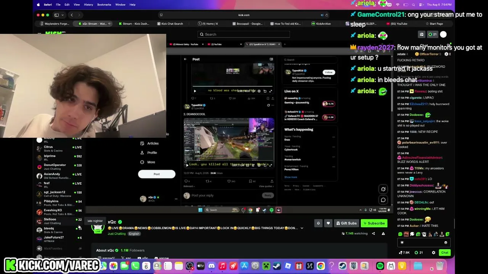Click the green Chat send button

coord(445,253)
